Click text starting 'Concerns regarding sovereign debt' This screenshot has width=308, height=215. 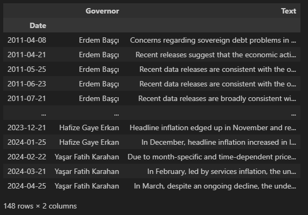(213, 40)
